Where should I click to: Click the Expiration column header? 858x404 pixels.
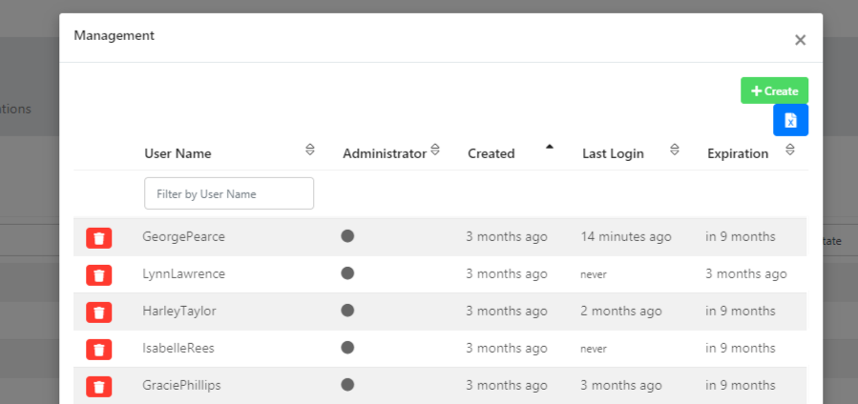(x=738, y=154)
